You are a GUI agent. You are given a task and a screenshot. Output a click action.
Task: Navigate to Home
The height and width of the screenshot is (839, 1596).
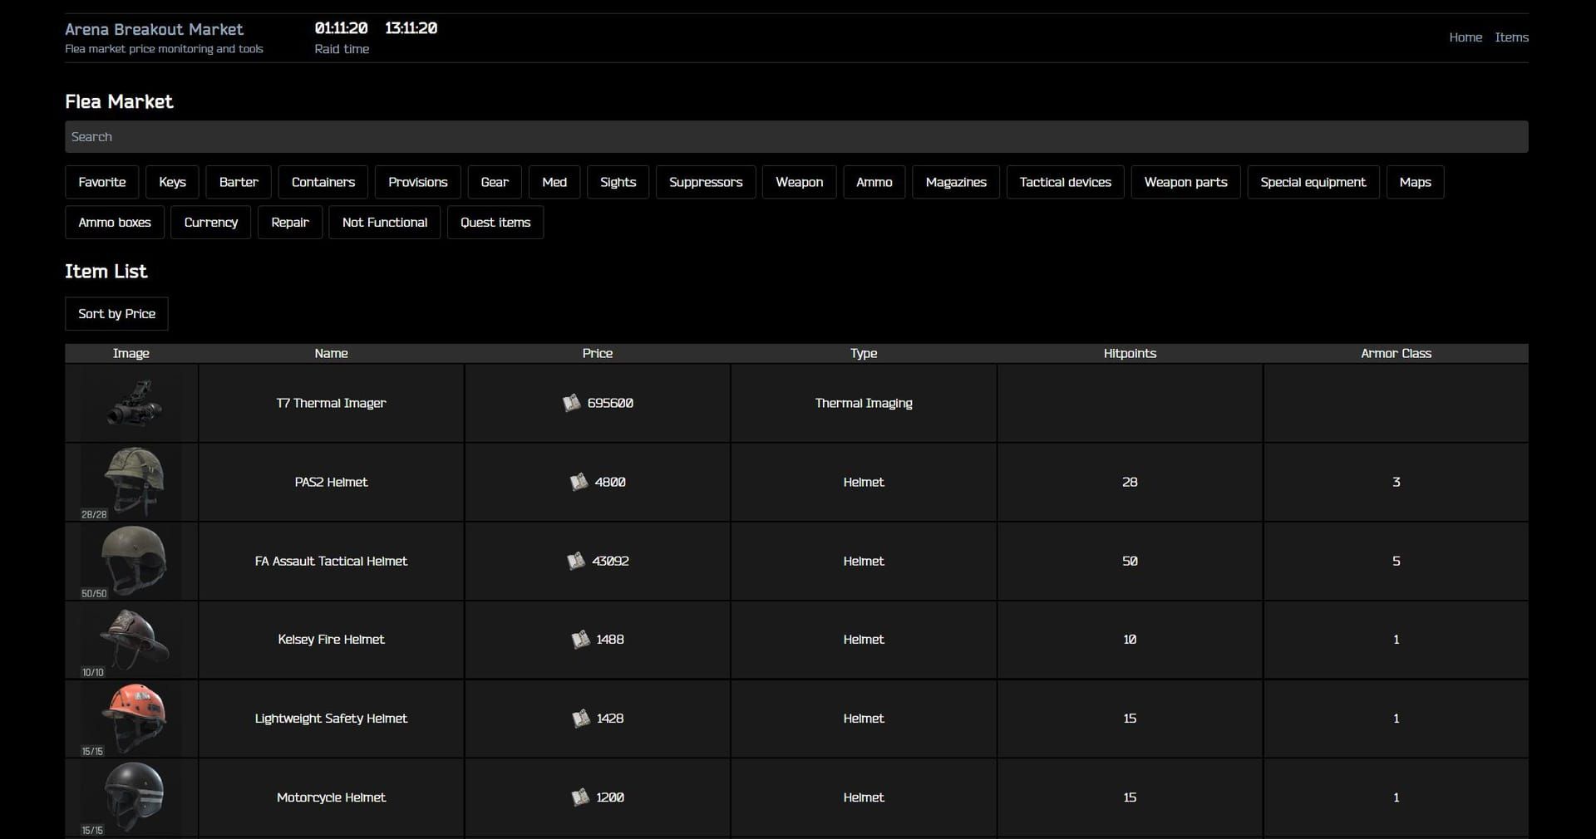[x=1465, y=37]
